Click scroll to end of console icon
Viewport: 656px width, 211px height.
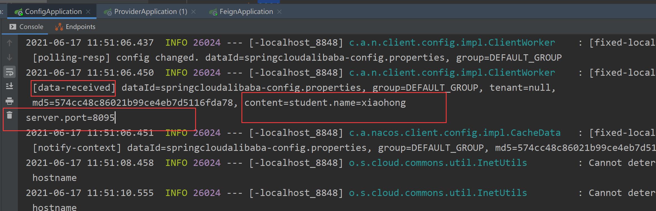pos(9,86)
